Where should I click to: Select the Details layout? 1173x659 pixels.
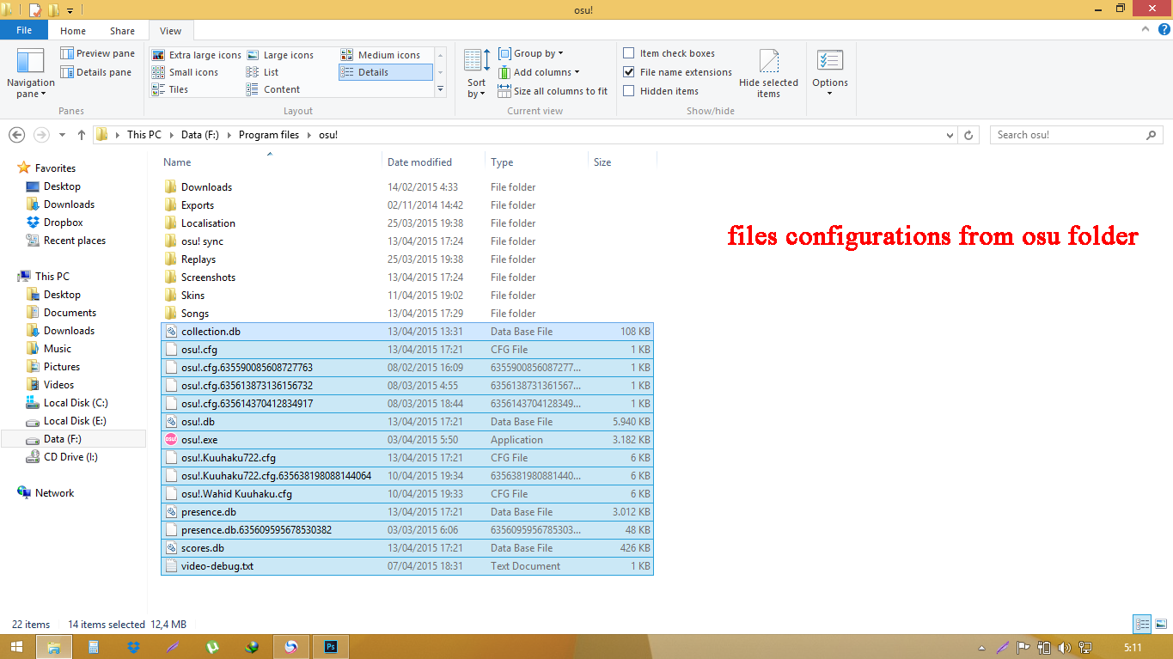386,72
